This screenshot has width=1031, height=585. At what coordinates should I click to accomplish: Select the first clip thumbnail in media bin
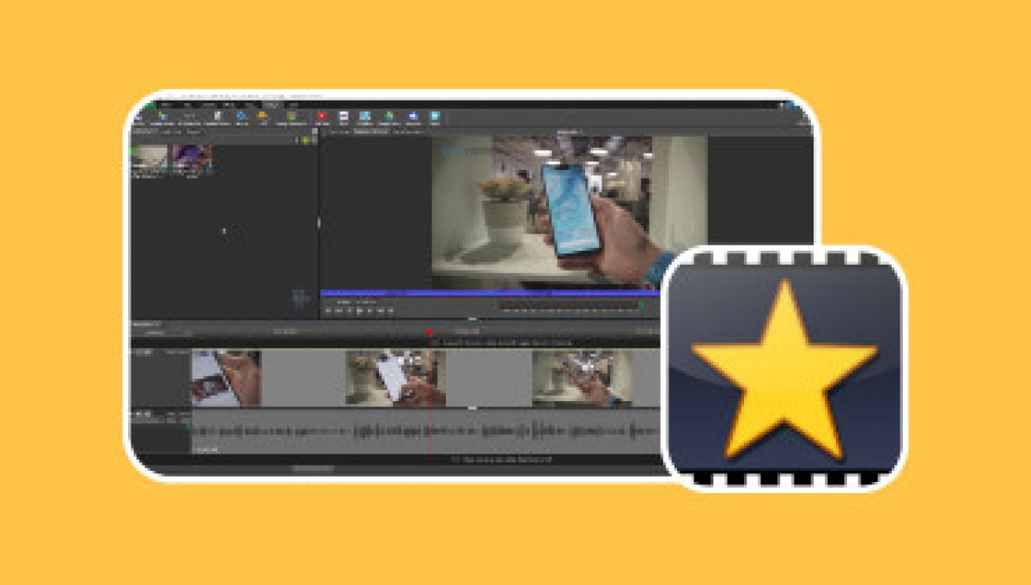click(149, 159)
